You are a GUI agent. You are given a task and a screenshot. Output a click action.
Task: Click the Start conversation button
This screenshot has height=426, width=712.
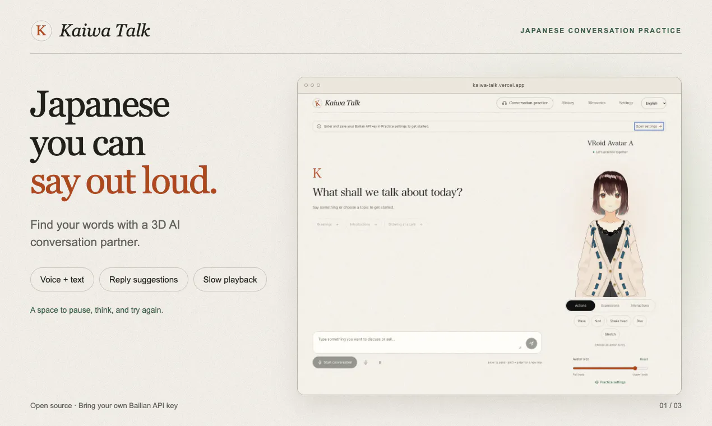tap(335, 363)
